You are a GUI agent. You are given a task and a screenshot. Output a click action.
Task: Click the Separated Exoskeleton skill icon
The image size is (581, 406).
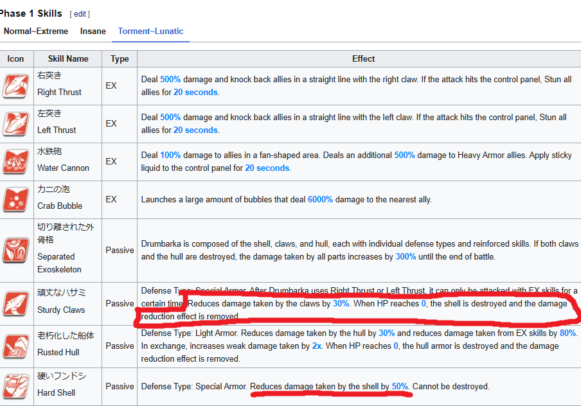15,251
